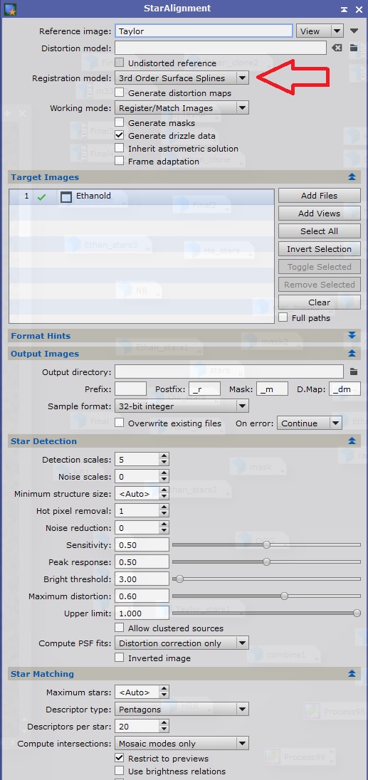Collapse the Star Detection section header
The image size is (368, 780).
[x=184, y=441]
